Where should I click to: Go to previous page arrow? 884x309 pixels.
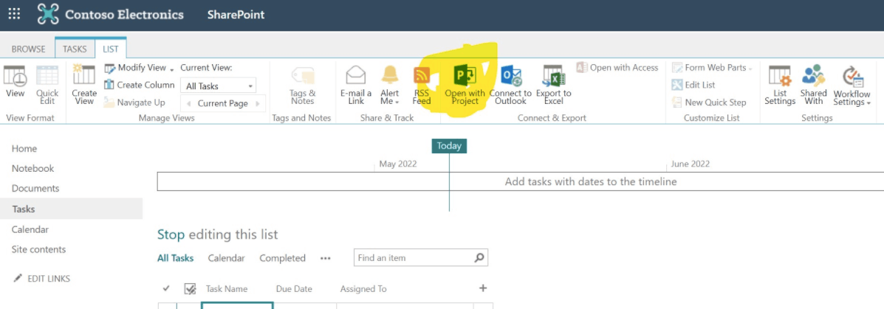point(188,103)
